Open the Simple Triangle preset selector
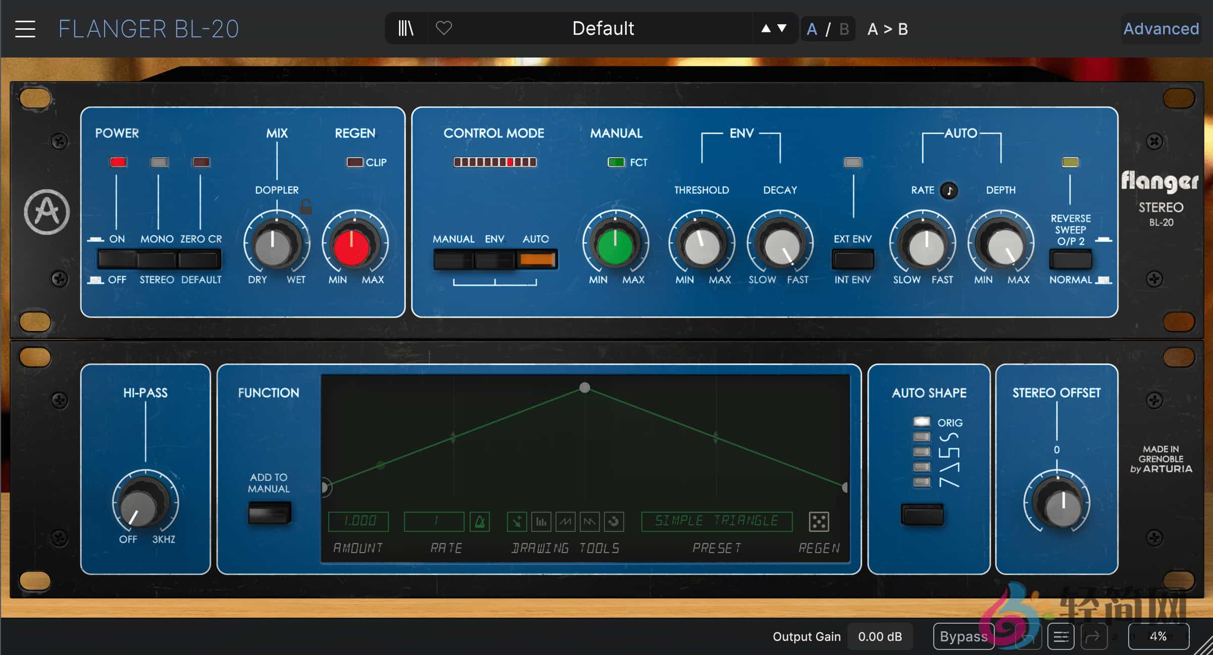Screen dimensions: 1213x655 (x=716, y=521)
